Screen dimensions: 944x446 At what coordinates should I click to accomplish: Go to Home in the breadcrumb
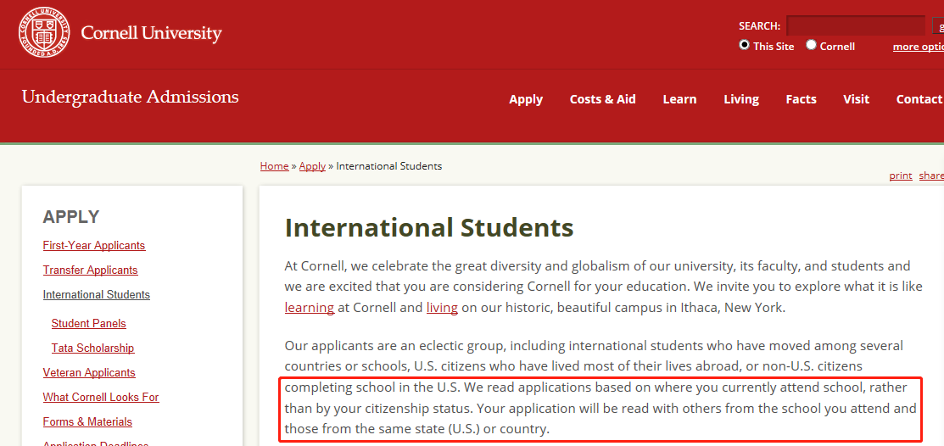click(x=274, y=166)
